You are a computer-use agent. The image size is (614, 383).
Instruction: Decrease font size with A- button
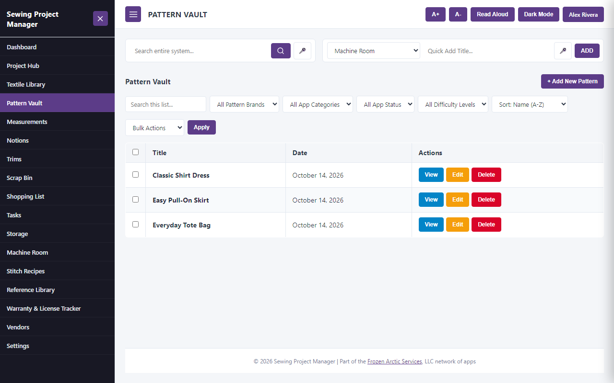tap(458, 14)
